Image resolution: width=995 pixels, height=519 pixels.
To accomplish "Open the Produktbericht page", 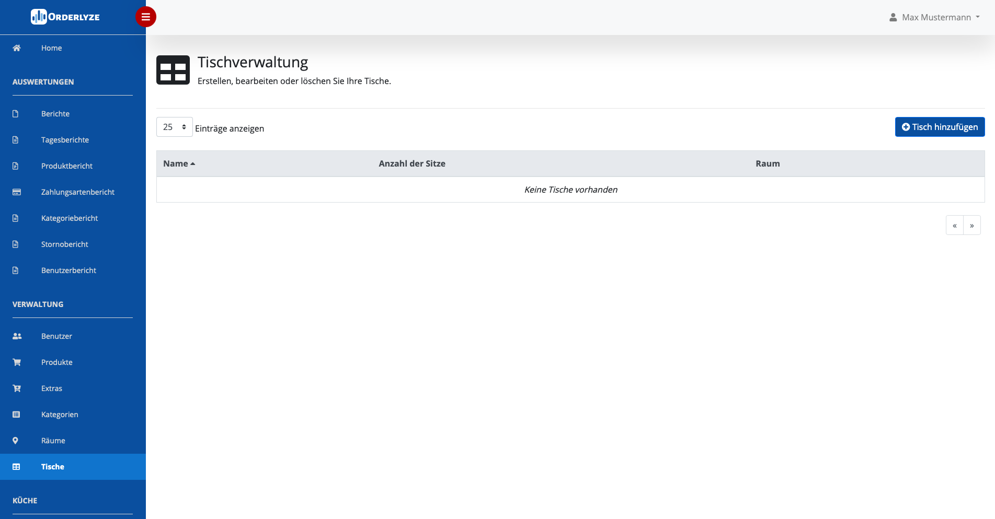I will 73,166.
